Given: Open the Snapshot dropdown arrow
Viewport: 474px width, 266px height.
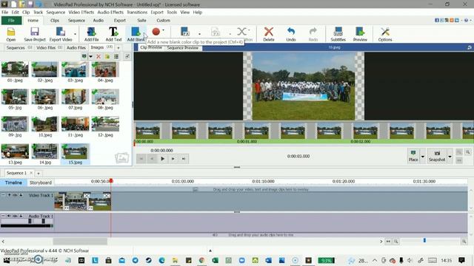Looking at the screenshot, I should [450, 156].
